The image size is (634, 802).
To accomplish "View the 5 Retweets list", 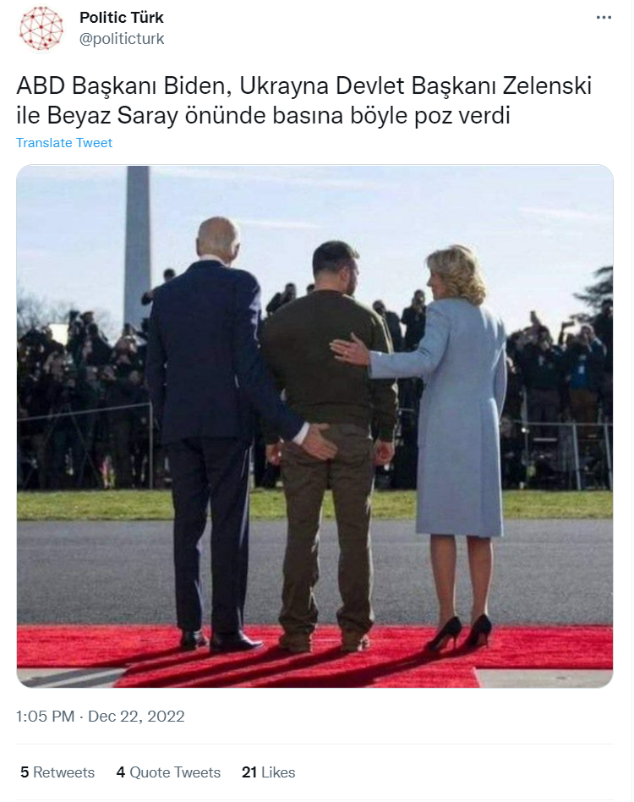I will pos(57,772).
